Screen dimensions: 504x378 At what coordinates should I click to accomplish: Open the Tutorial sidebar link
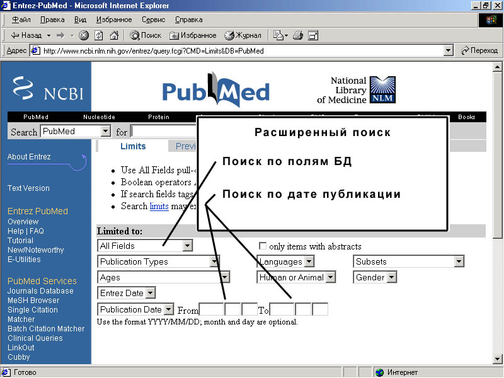point(21,241)
